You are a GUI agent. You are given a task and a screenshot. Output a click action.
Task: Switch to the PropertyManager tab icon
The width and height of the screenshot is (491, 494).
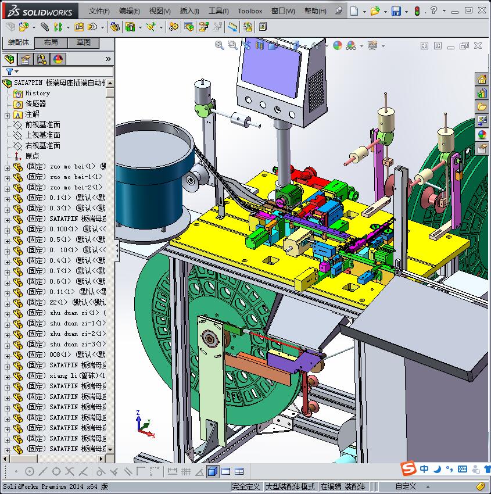click(x=26, y=59)
